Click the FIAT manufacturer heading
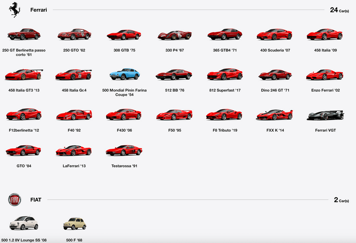Image resolution: width=356 pixels, height=243 pixels. pyautogui.click(x=36, y=200)
